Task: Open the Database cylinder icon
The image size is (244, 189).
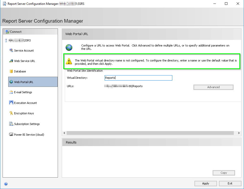Action: coord(11,71)
